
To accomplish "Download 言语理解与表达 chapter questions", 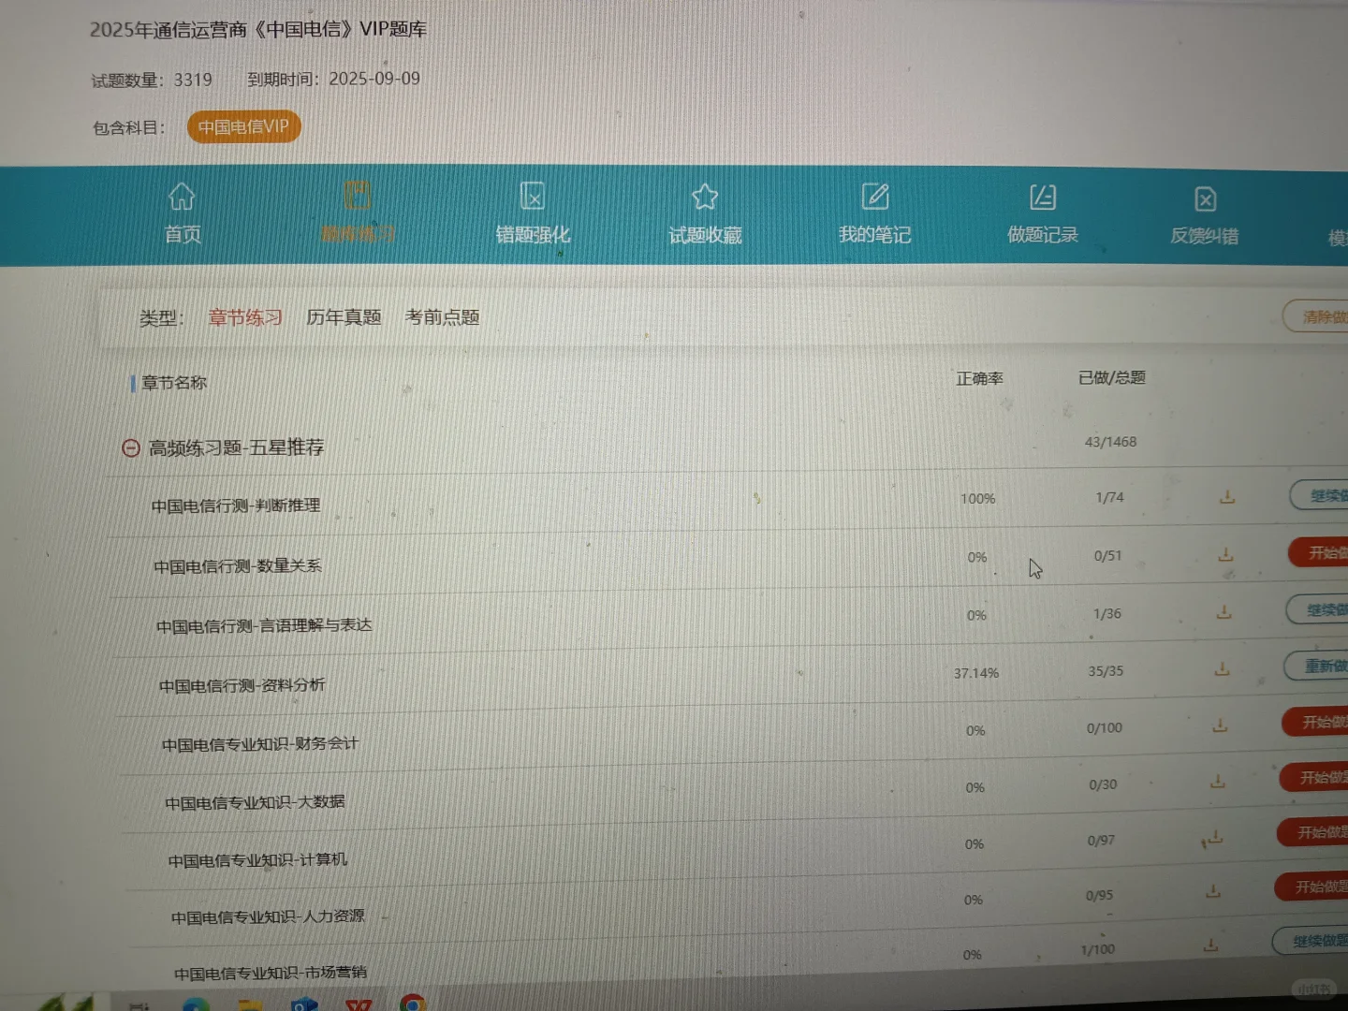I will click(1223, 612).
